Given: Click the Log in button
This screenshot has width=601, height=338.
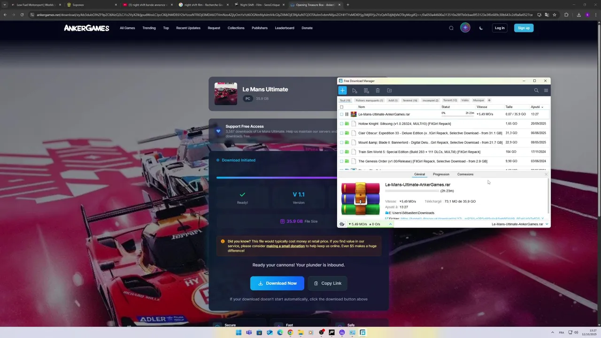Looking at the screenshot, I should (x=500, y=28).
